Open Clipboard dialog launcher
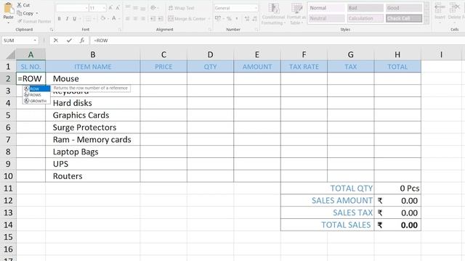The height and width of the screenshot is (261, 465). [x=52, y=30]
